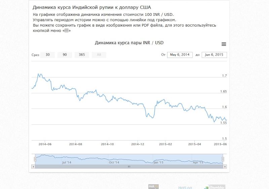This screenshot has height=189, width=269.
Task: Open the HotLog link
Action: (185, 187)
